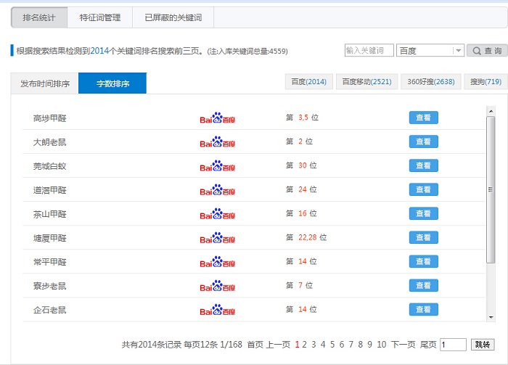Click the keyword list vertical scrollbar thumb
This screenshot has width=508, height=365.
[x=491, y=189]
